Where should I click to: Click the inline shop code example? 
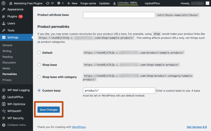point(157,34)
